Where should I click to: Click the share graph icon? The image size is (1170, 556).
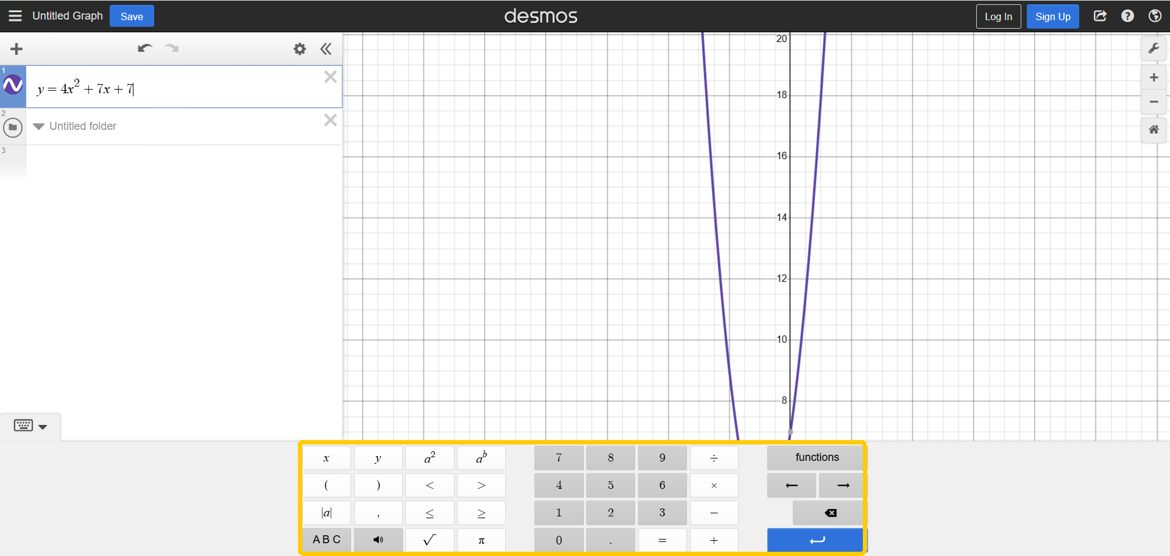tap(1100, 16)
